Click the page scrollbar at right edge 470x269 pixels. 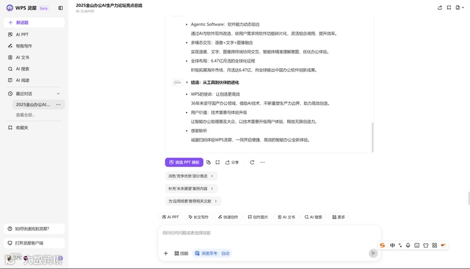(469, 198)
